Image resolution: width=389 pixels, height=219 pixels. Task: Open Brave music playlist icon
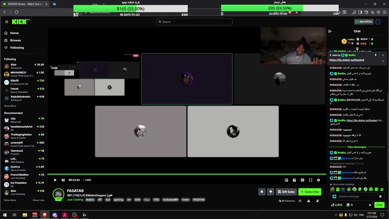point(354,12)
